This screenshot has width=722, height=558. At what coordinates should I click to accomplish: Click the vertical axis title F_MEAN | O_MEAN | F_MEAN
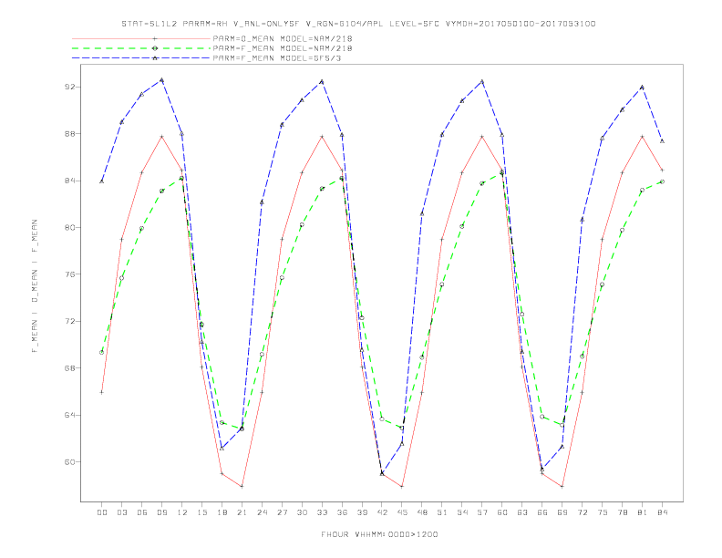tap(35, 286)
